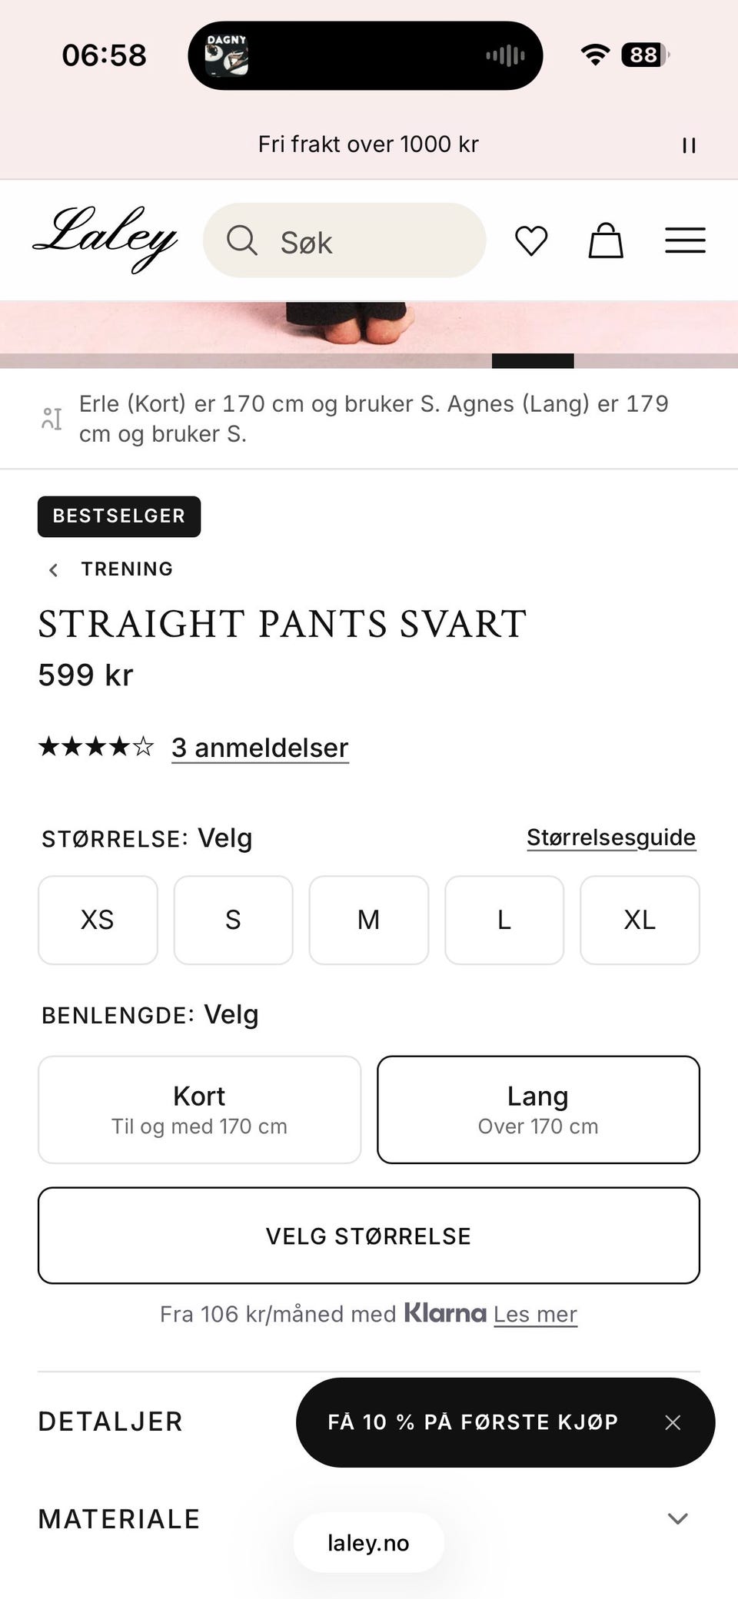Screen dimensions: 738x1599
Task: Select Lang leg length option
Action: point(538,1110)
